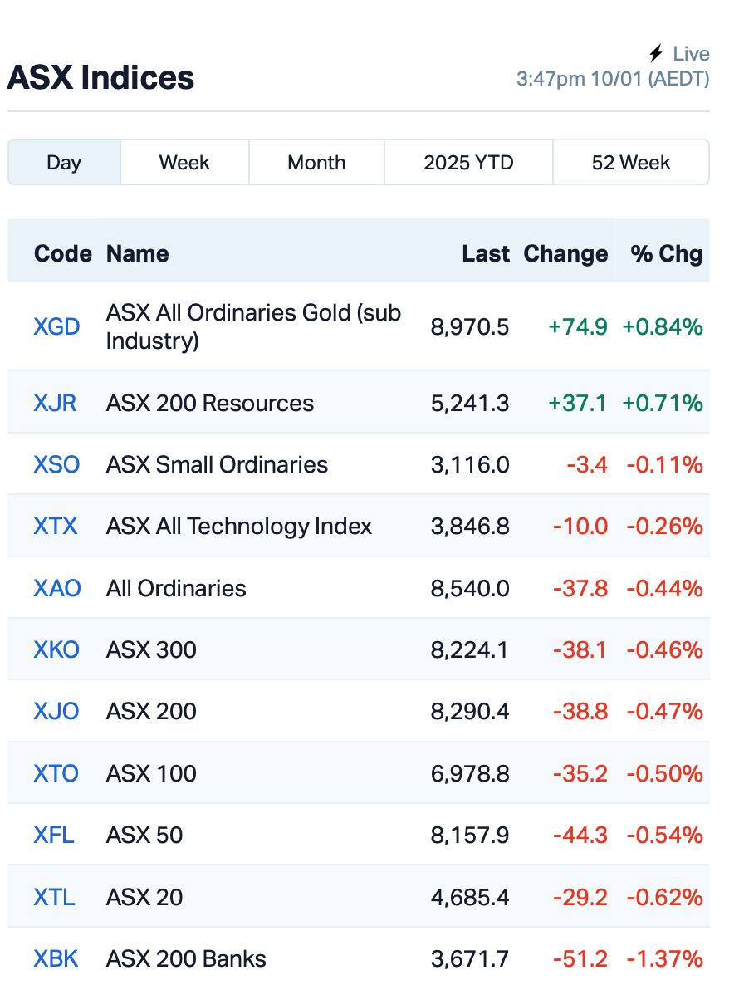Click the 3:47pm 10/01 (AEDT) timestamp
The width and height of the screenshot is (739, 985).
click(x=613, y=79)
